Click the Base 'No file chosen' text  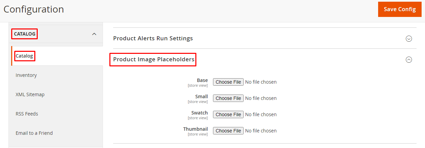[261, 82]
